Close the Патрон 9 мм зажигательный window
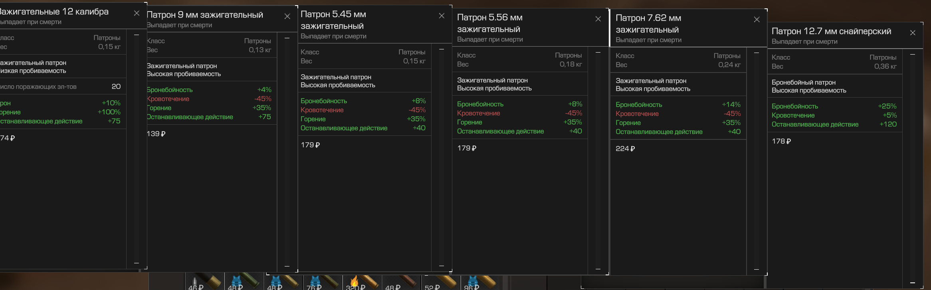 [287, 16]
